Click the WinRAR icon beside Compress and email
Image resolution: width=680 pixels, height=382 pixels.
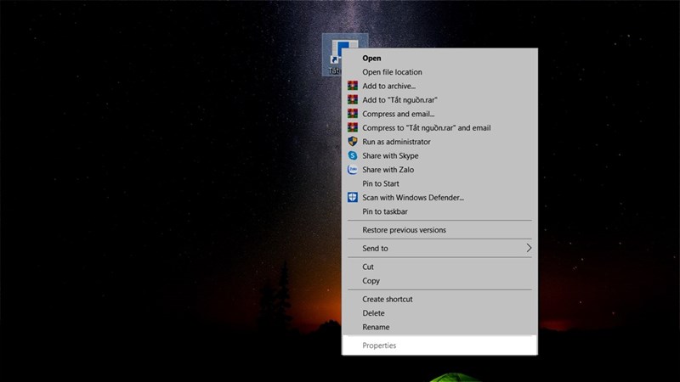353,114
